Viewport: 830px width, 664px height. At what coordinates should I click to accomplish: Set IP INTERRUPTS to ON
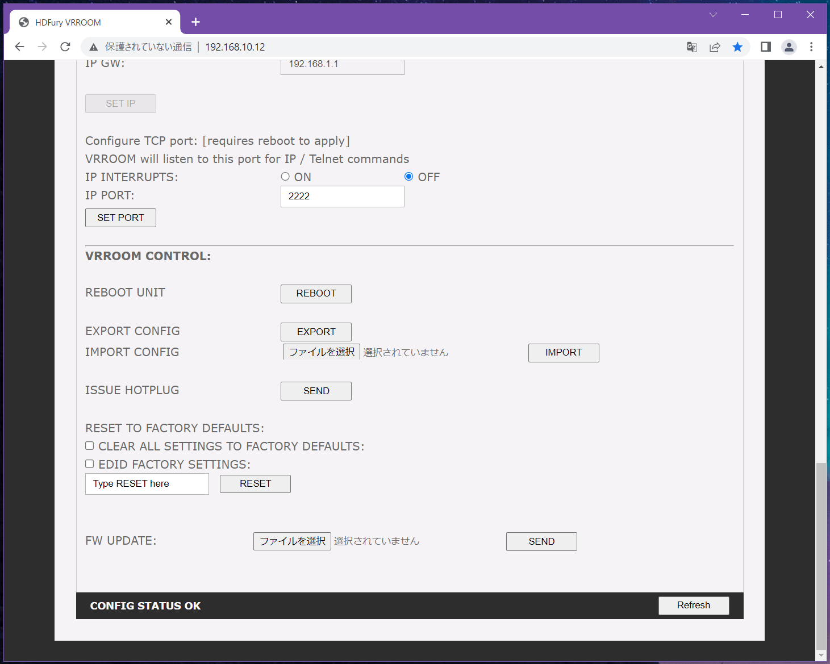285,177
